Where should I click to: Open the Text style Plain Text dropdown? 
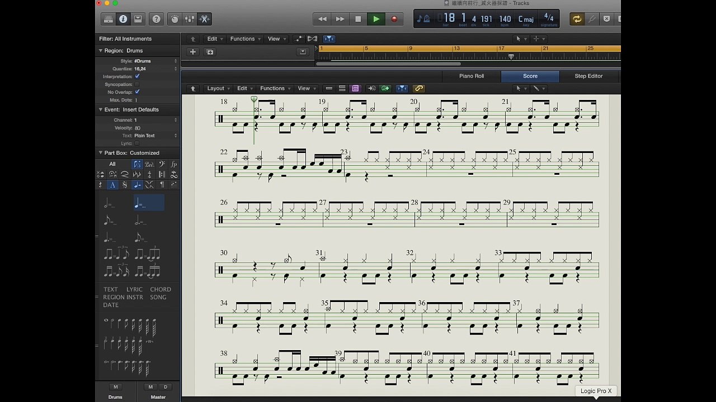(156, 136)
